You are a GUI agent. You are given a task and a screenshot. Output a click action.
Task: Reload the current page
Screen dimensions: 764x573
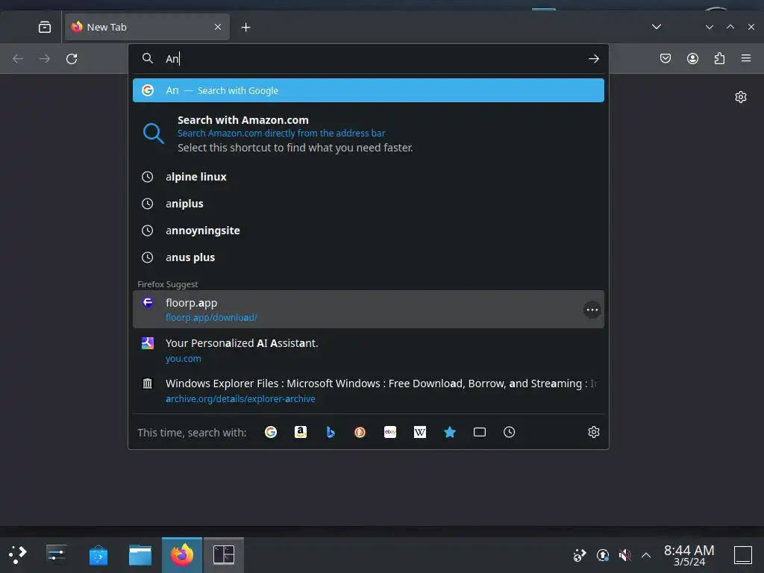pos(72,58)
